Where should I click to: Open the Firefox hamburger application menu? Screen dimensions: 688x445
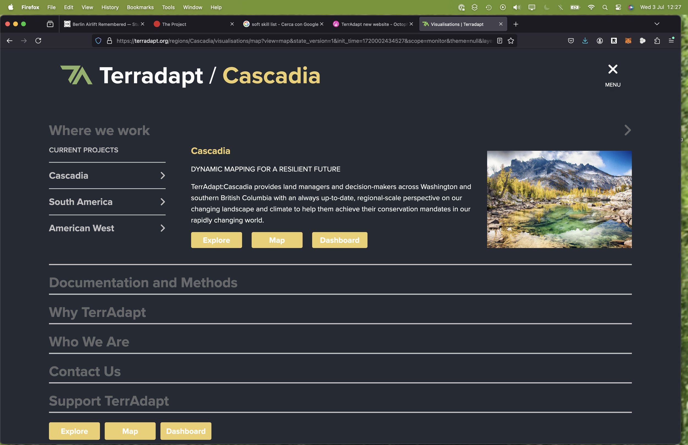coord(671,41)
